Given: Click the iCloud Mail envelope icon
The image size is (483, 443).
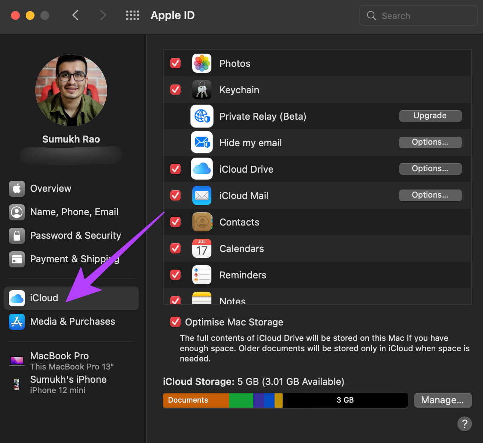Looking at the screenshot, I should point(202,195).
